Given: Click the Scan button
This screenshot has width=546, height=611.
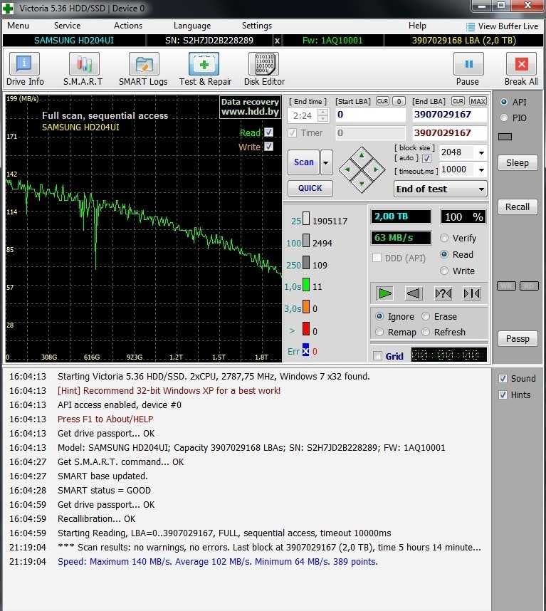Looking at the screenshot, I should point(304,162).
